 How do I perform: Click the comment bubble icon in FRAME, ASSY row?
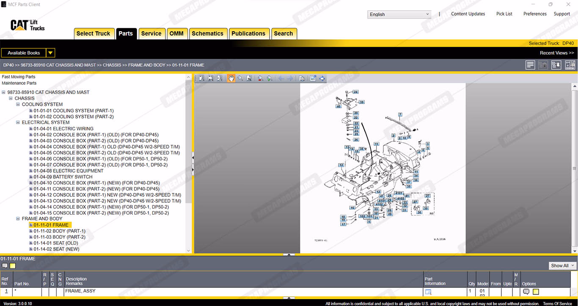pyautogui.click(x=526, y=292)
